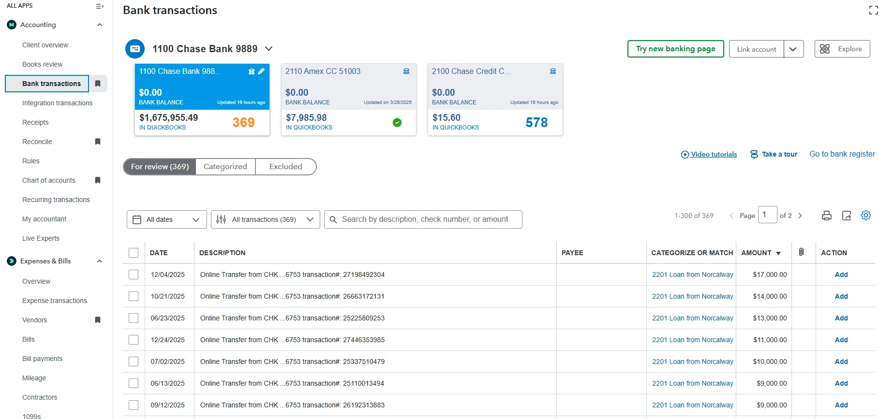879x419 pixels.
Task: Tick checkbox for the $14,000.00 transfer
Action: 134,296
